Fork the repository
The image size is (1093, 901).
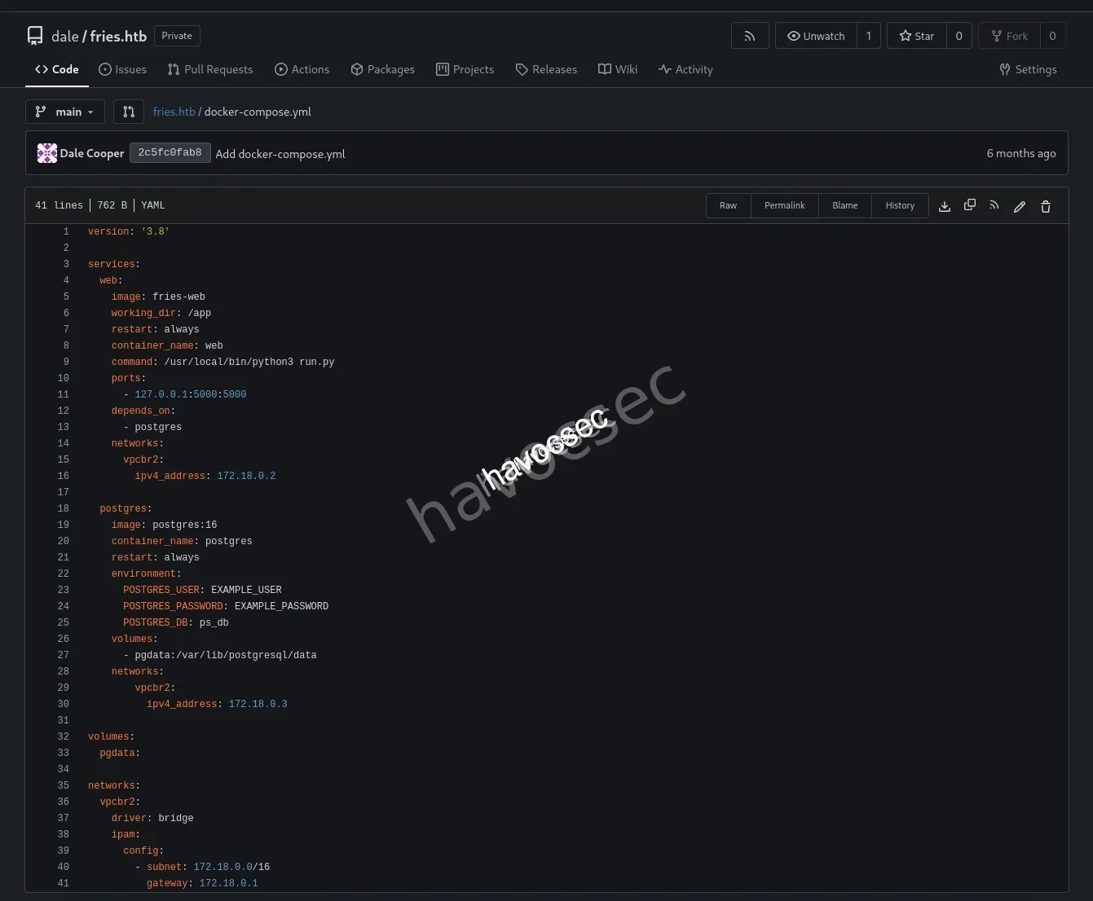click(x=1009, y=35)
